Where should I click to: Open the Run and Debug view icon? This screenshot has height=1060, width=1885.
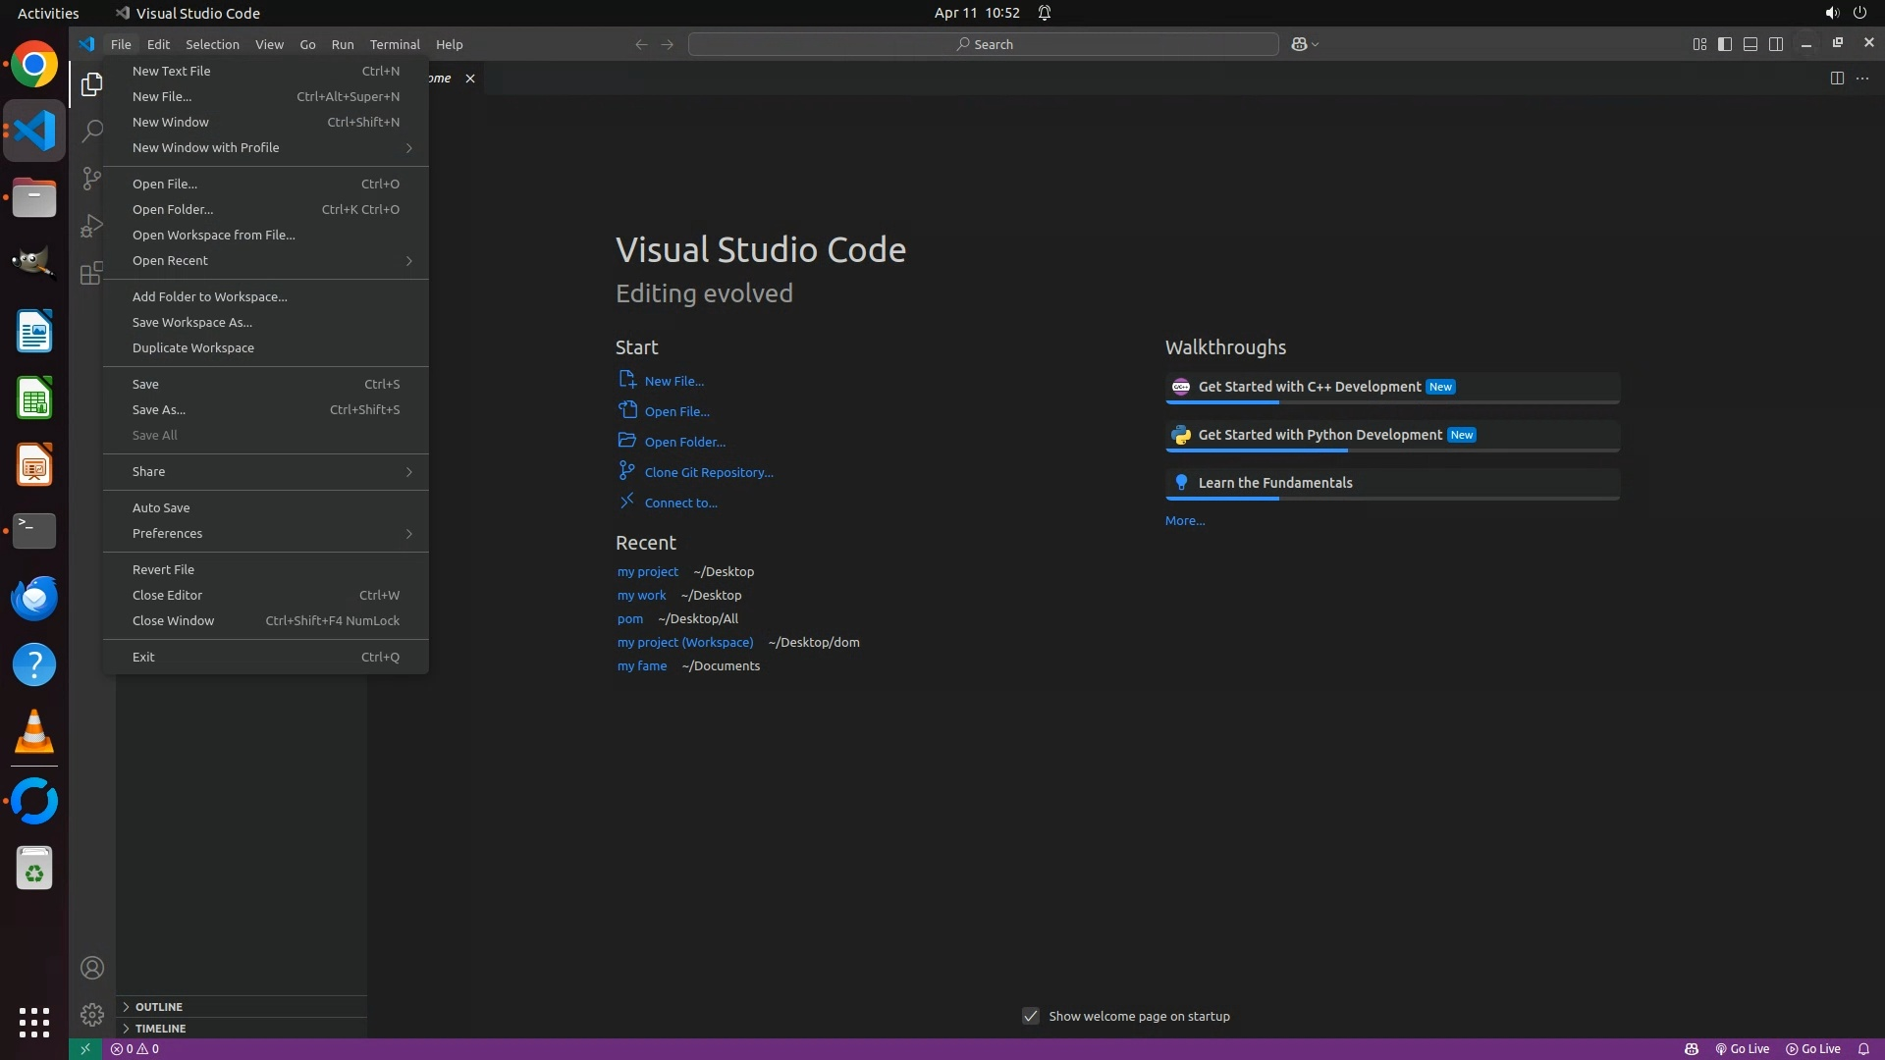click(91, 226)
